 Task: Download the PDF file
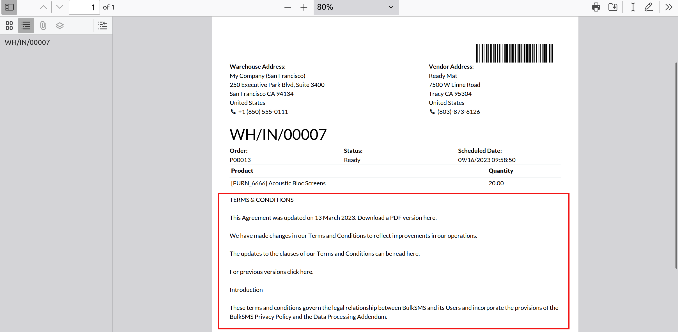(613, 7)
